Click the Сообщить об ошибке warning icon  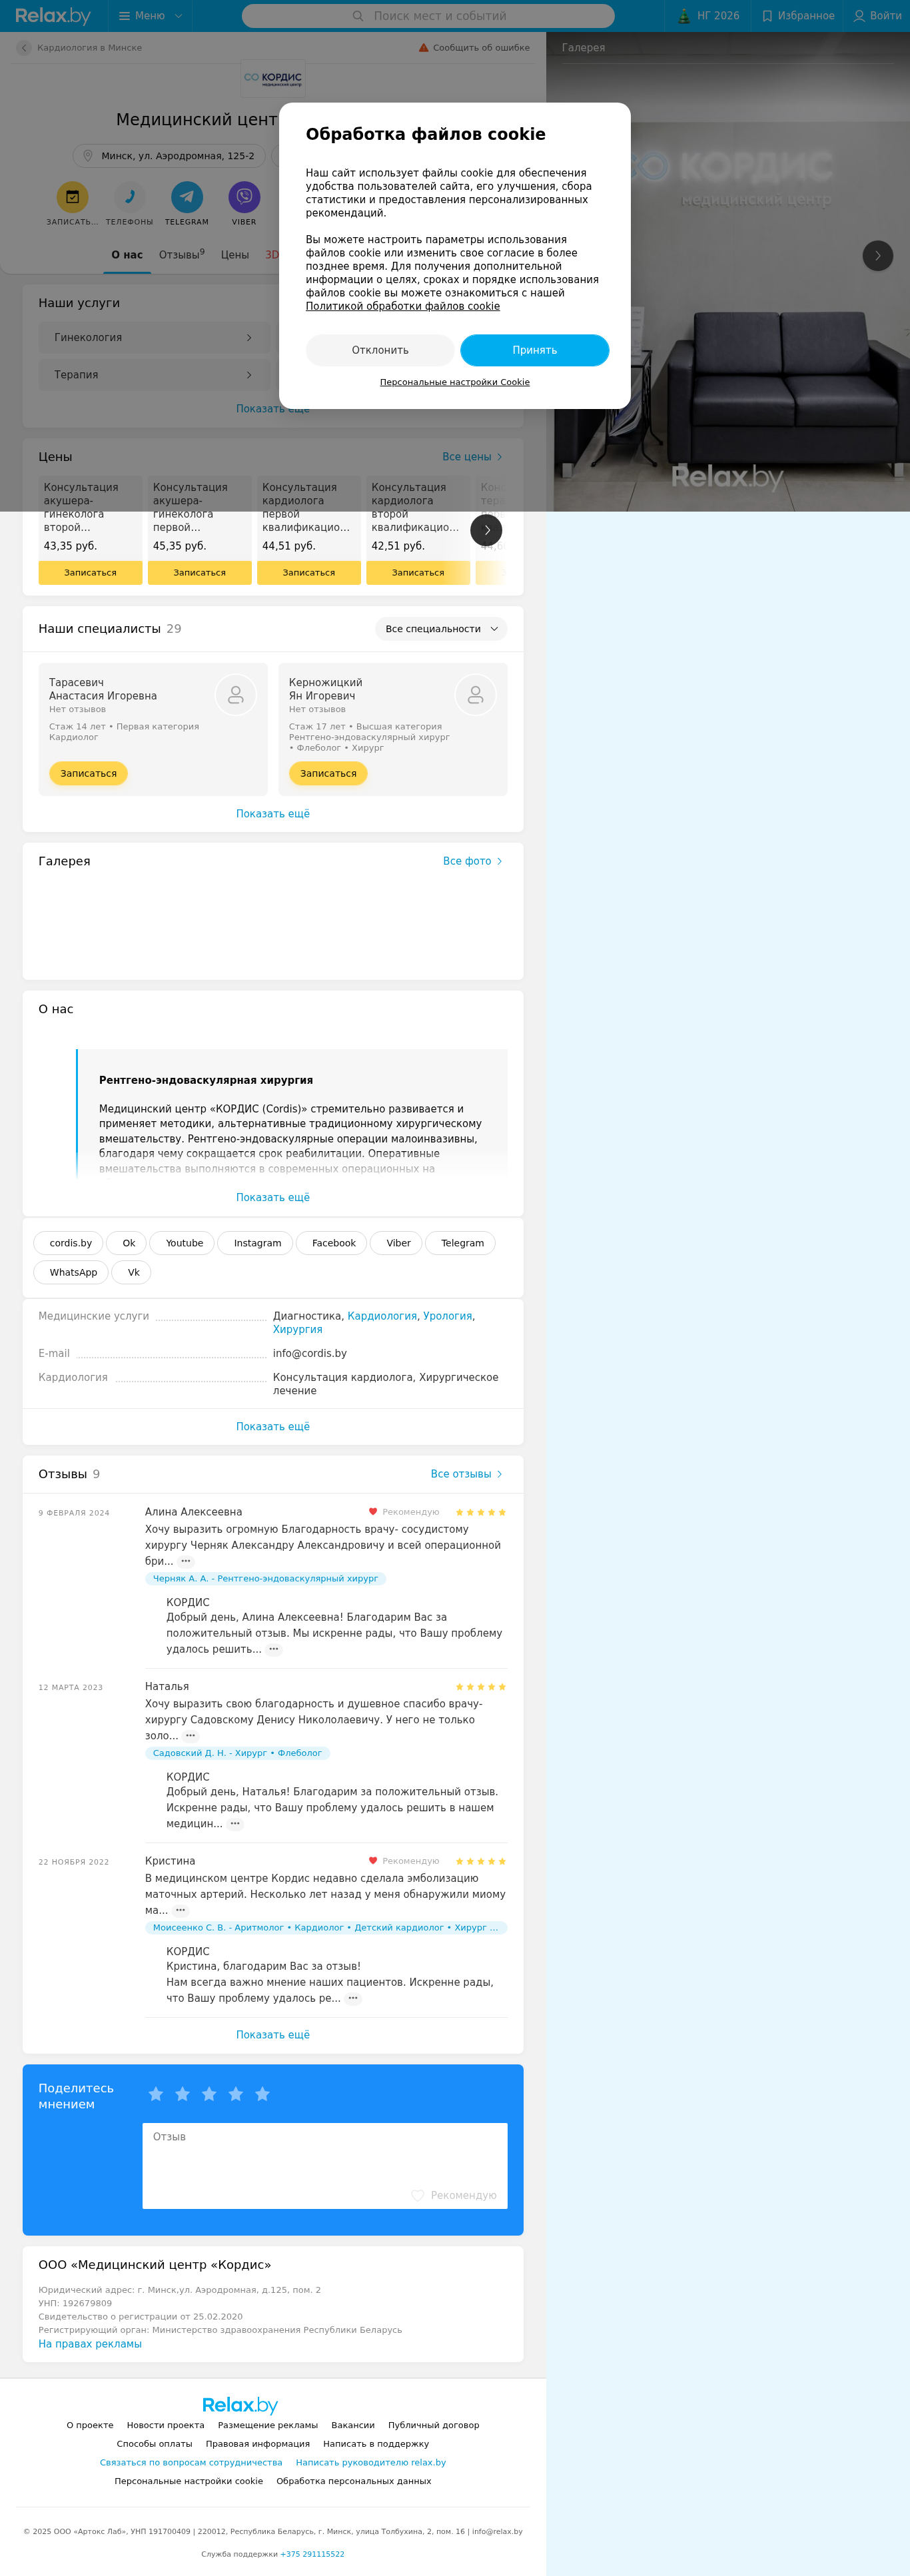click(x=424, y=48)
